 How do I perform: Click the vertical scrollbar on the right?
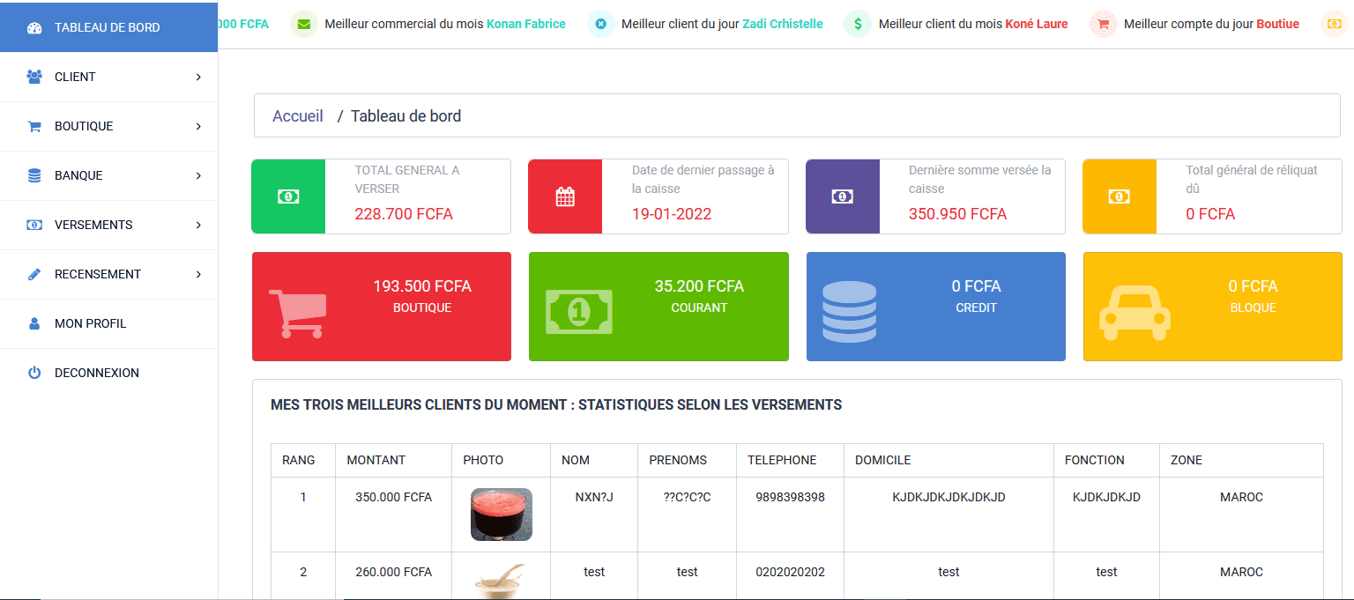(x=1349, y=300)
